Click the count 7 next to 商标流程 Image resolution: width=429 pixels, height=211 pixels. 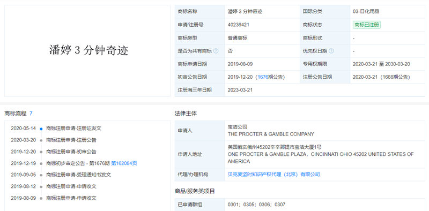coord(31,113)
